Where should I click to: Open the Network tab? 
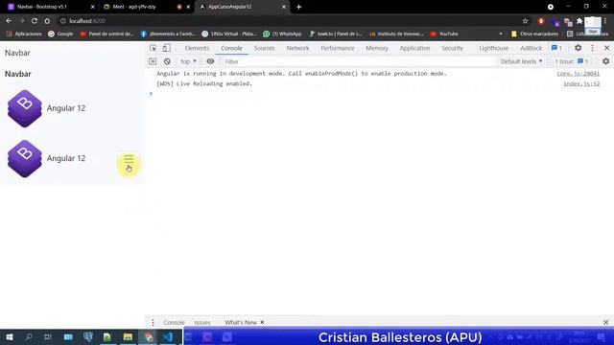click(x=297, y=48)
